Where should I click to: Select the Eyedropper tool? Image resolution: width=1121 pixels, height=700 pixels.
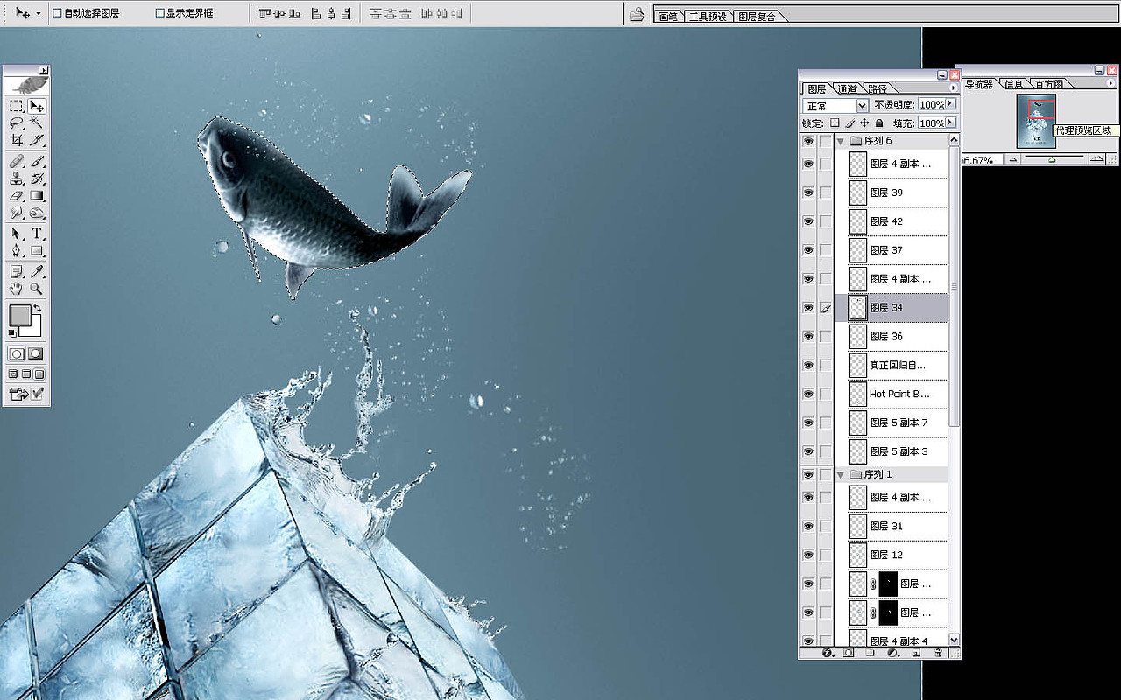pos(37,272)
